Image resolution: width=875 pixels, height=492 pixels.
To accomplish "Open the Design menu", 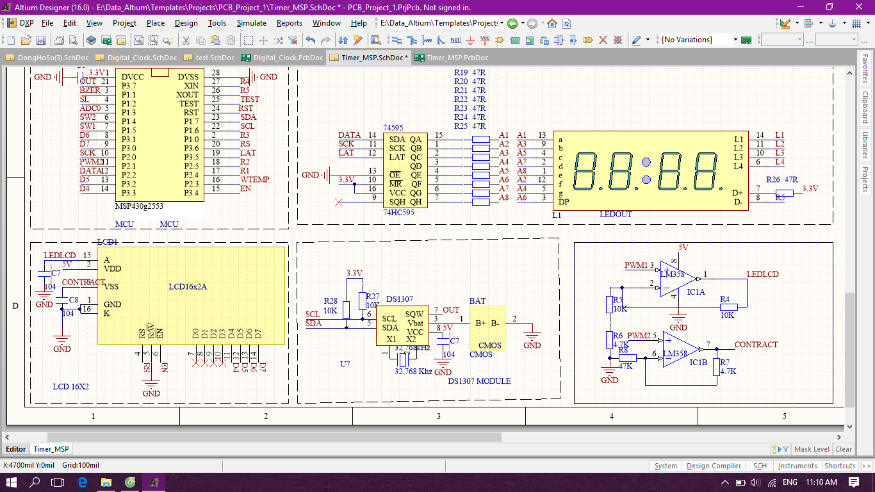I will pyautogui.click(x=186, y=23).
